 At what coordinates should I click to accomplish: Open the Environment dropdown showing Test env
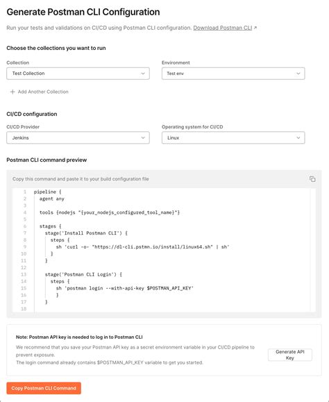click(x=233, y=74)
